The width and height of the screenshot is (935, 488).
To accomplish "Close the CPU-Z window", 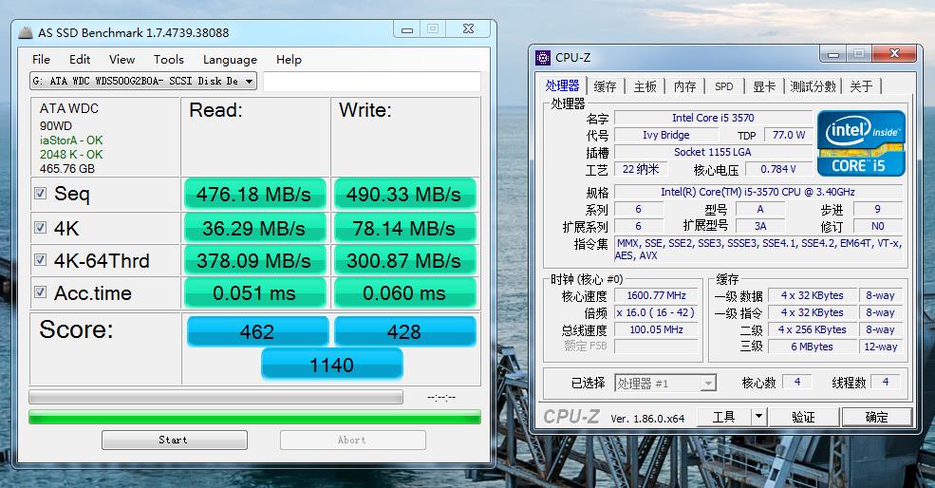I will click(x=894, y=54).
